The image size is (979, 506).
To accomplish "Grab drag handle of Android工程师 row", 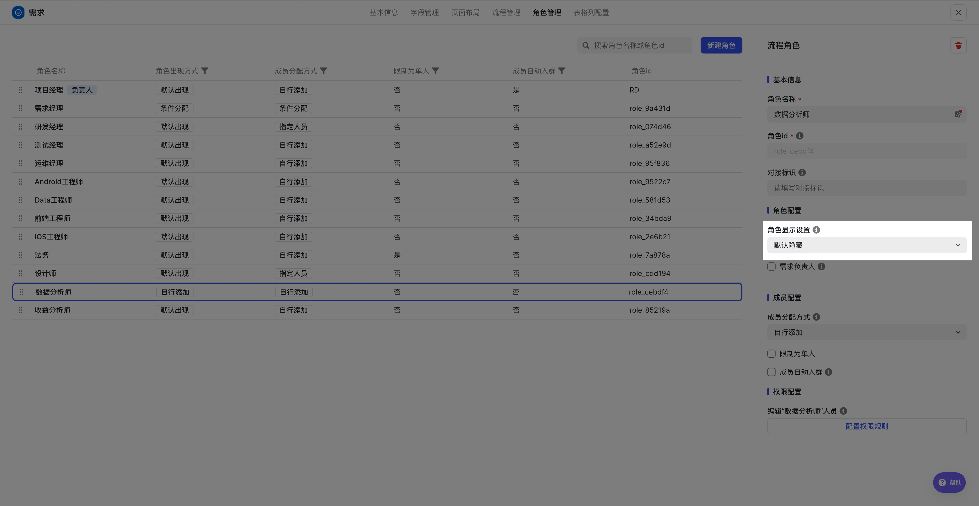I will click(20, 182).
